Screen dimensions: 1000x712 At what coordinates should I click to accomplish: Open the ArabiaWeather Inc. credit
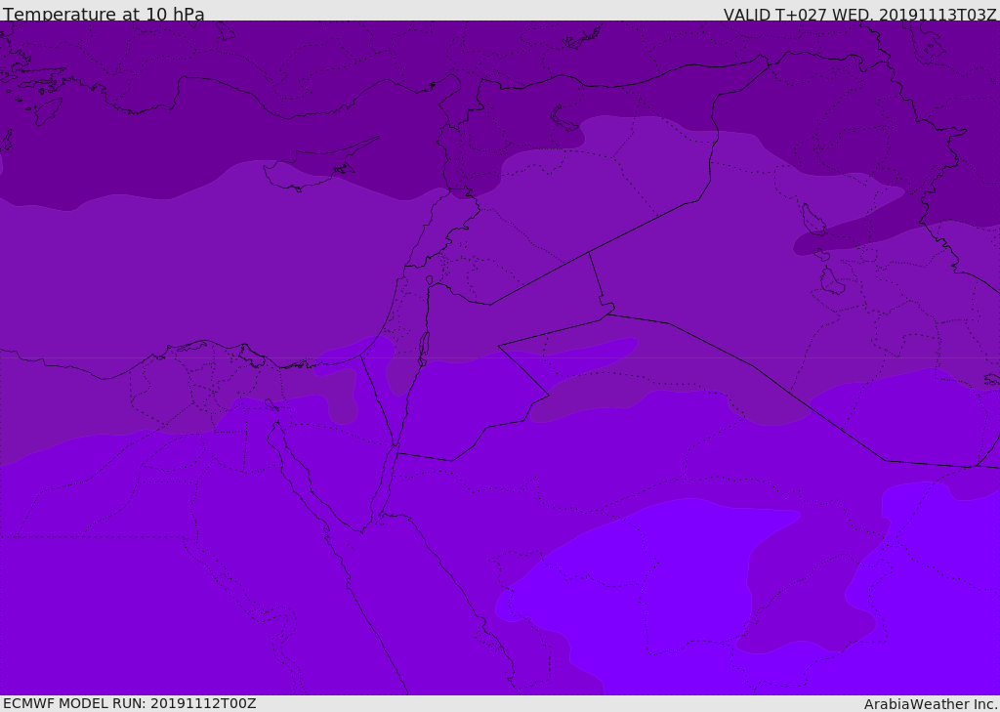931,704
